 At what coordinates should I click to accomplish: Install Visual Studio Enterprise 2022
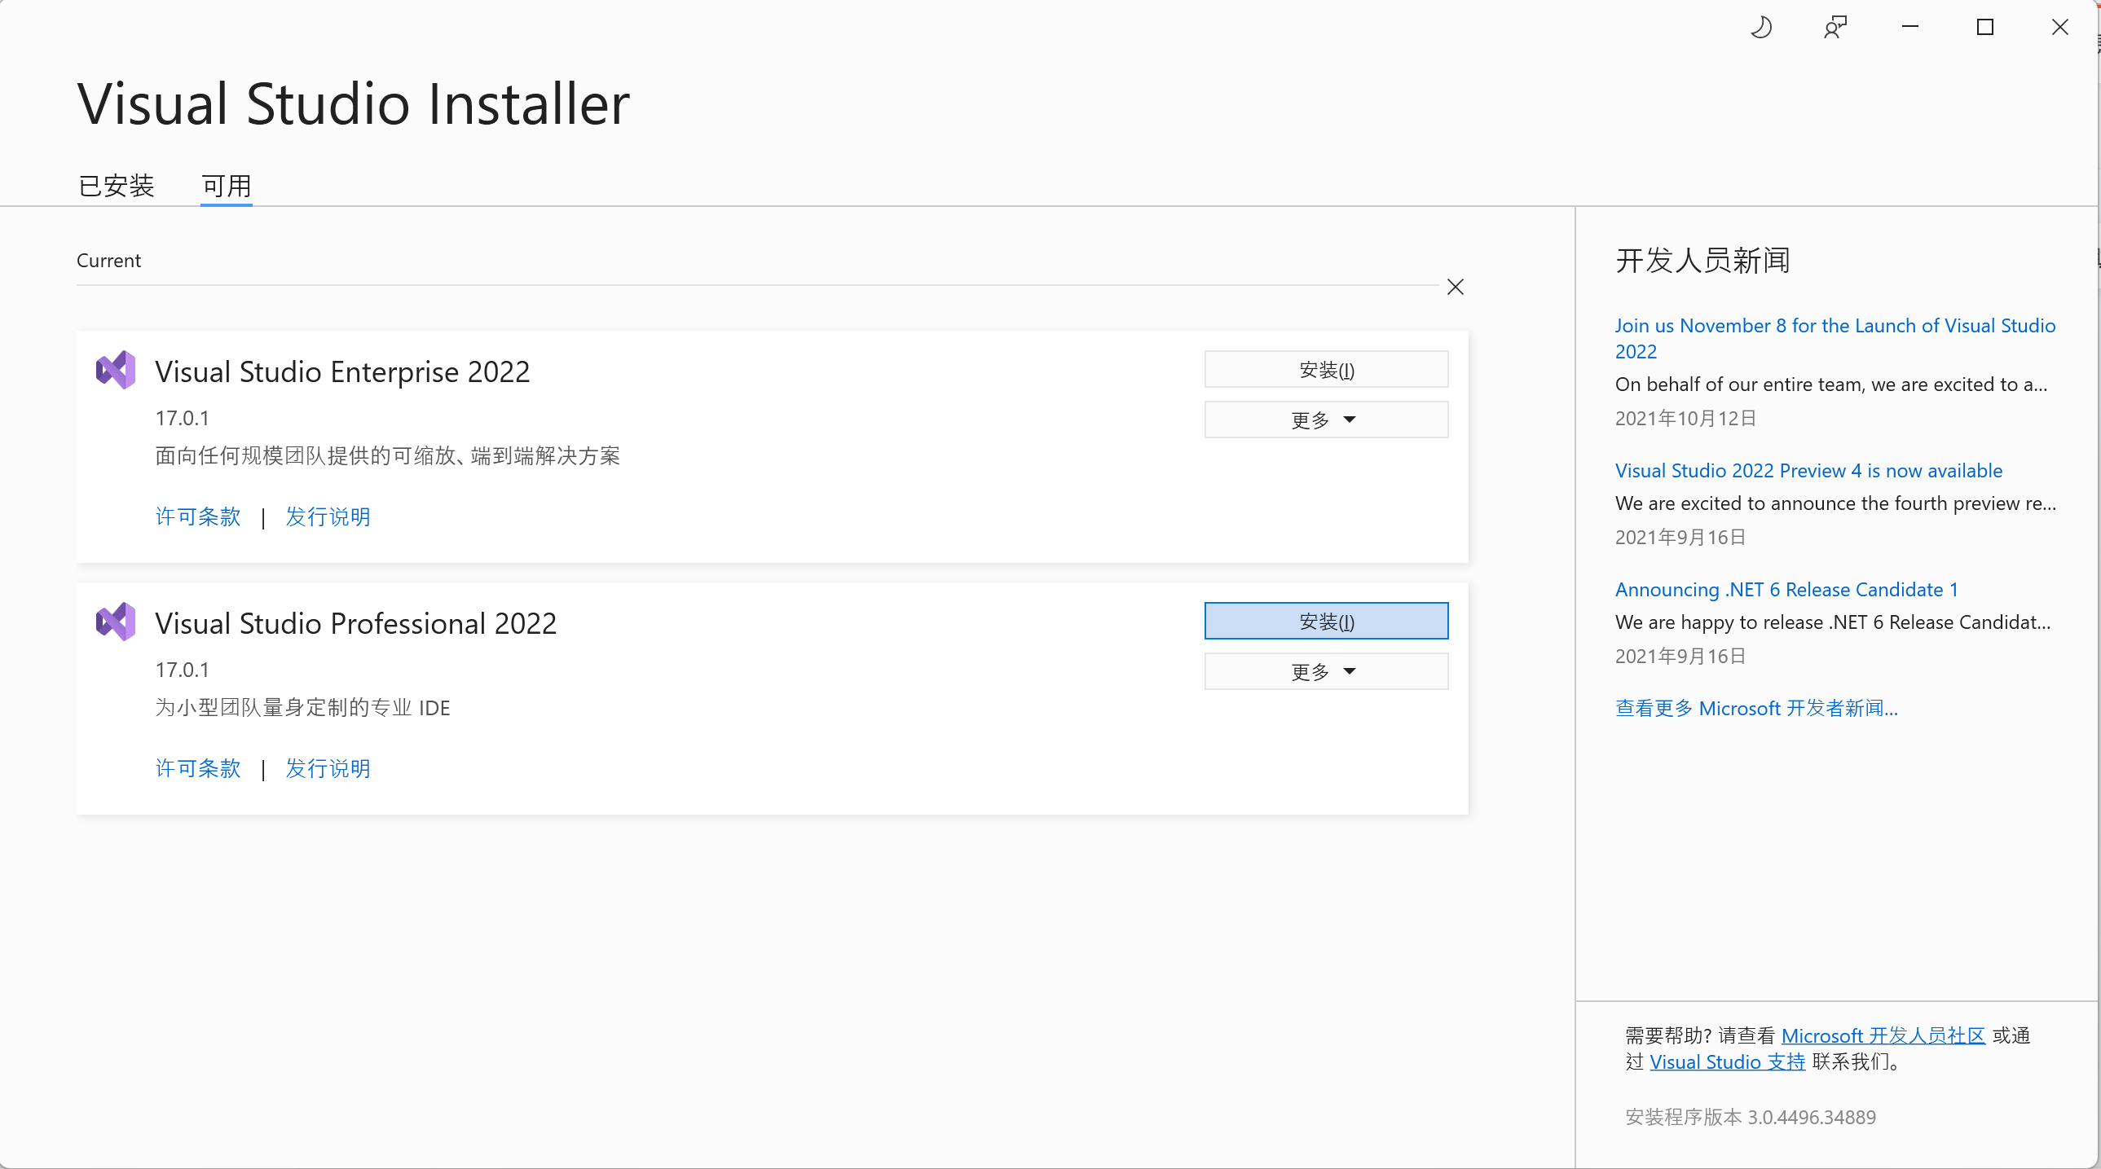(x=1324, y=369)
